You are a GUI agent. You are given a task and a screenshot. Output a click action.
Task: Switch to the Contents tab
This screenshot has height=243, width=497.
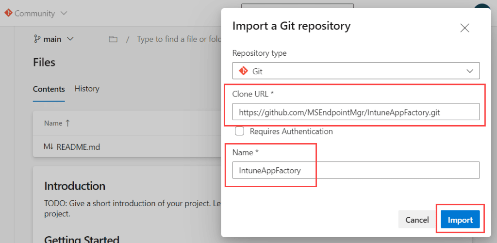click(49, 89)
